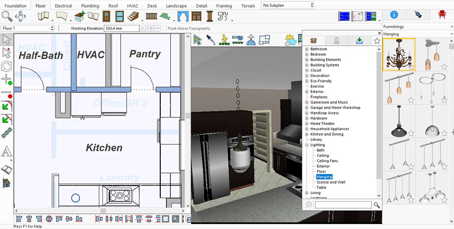Switch to the Electrical tab

[x=63, y=6]
